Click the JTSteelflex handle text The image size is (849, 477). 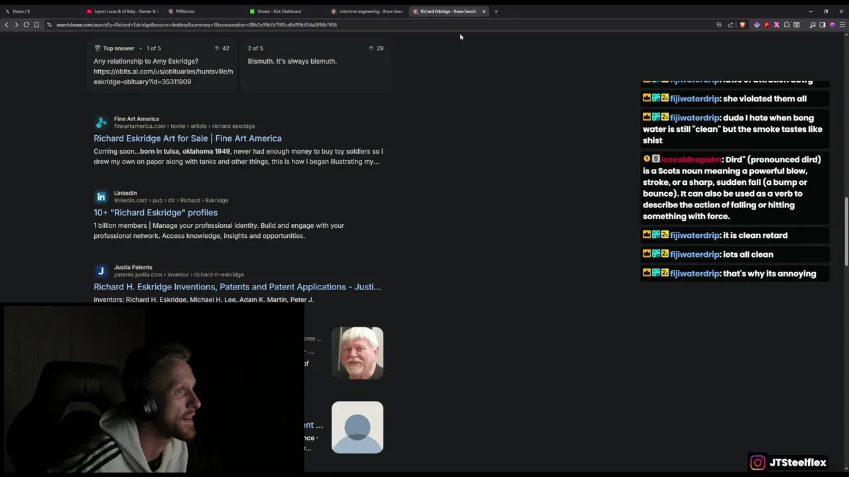pyautogui.click(x=798, y=462)
